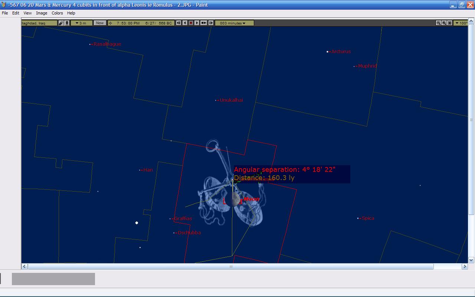The width and height of the screenshot is (475, 297).
Task: Click the fit-to-window square icon
Action: click(x=449, y=23)
